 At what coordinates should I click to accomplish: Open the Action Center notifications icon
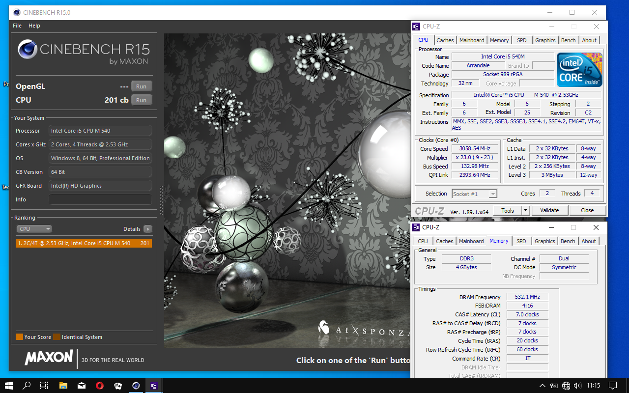[x=613, y=386]
